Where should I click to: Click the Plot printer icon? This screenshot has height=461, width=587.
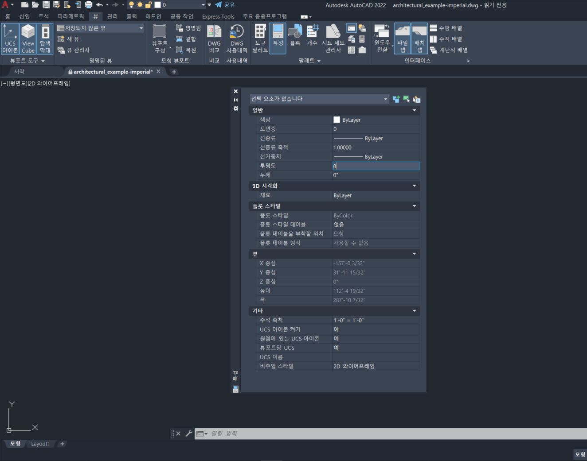click(x=89, y=5)
